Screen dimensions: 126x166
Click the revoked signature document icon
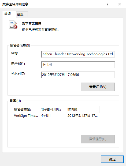click(x=13, y=25)
